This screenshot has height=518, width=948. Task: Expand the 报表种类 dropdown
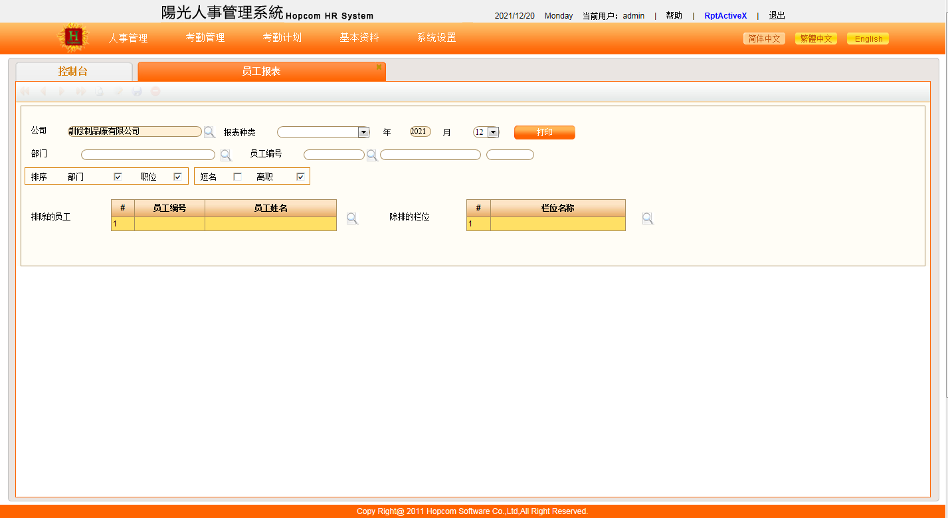[x=363, y=132]
